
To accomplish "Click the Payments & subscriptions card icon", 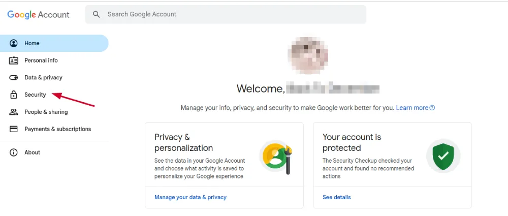I will [x=14, y=129].
